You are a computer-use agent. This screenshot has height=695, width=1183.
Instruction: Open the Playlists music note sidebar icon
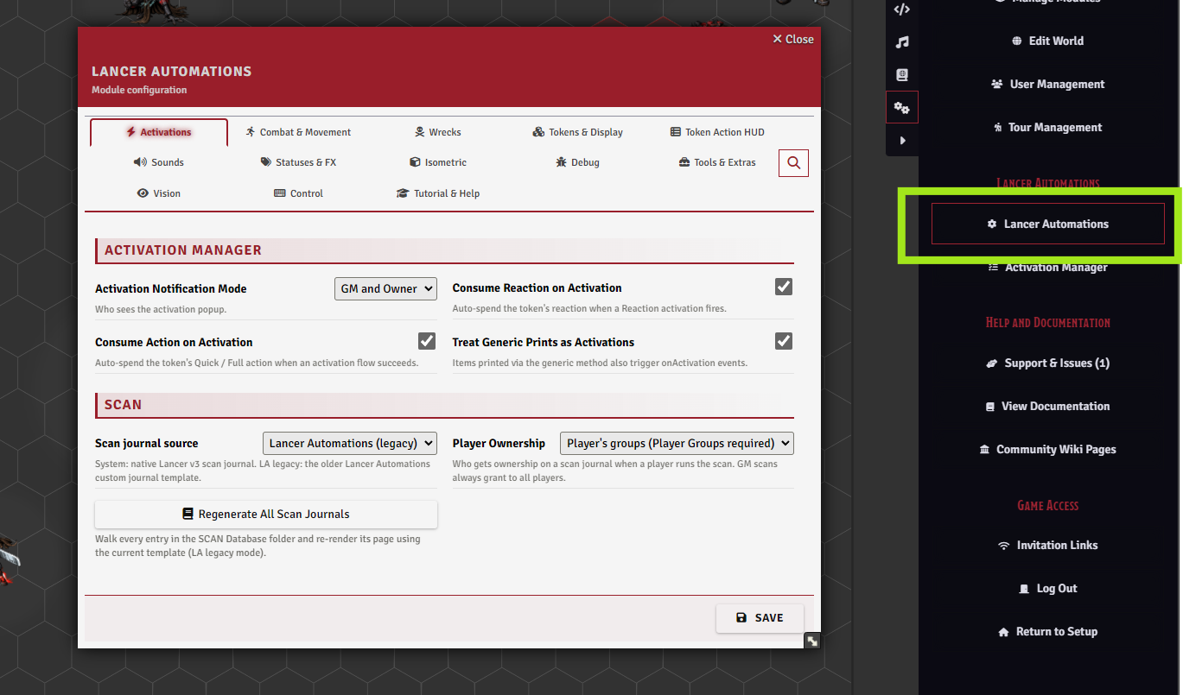pos(902,42)
